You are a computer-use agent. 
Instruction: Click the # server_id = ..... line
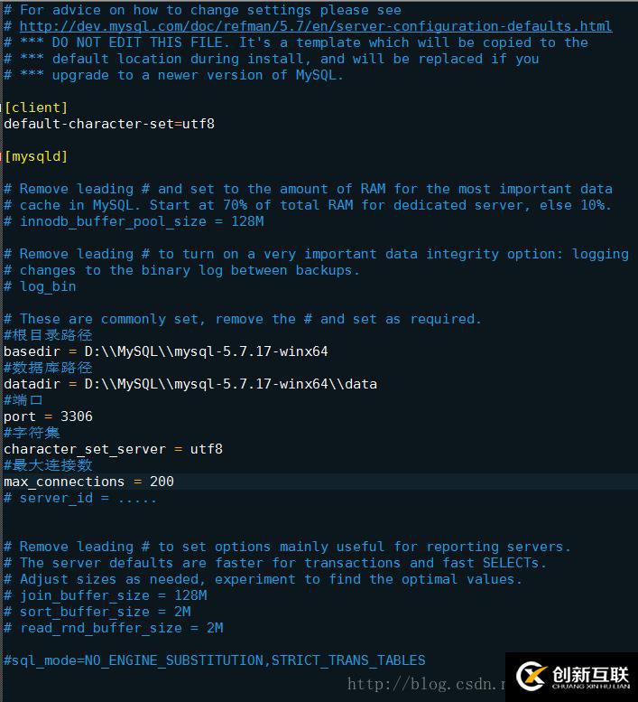(80, 499)
